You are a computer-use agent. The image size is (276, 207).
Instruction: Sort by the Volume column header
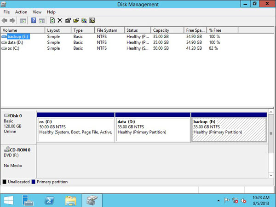pos(23,30)
